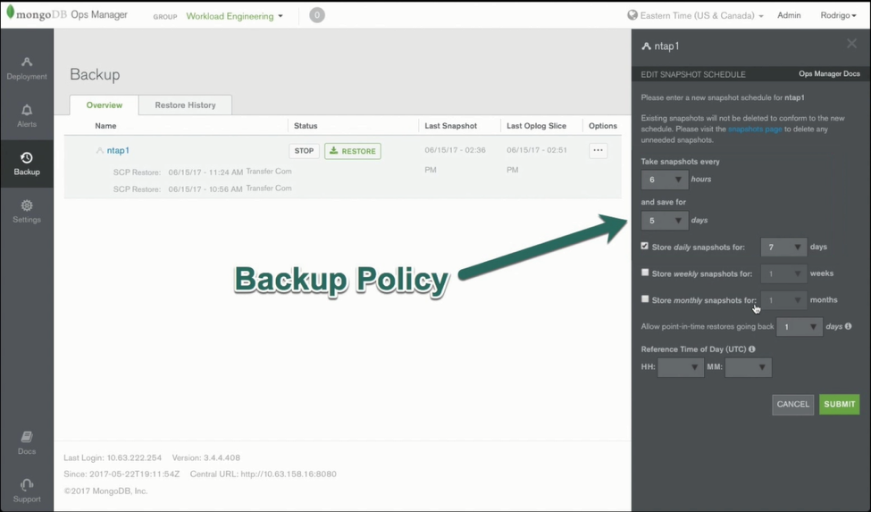Open the Alerts bell icon
Image resolution: width=871 pixels, height=512 pixels.
coord(27,110)
